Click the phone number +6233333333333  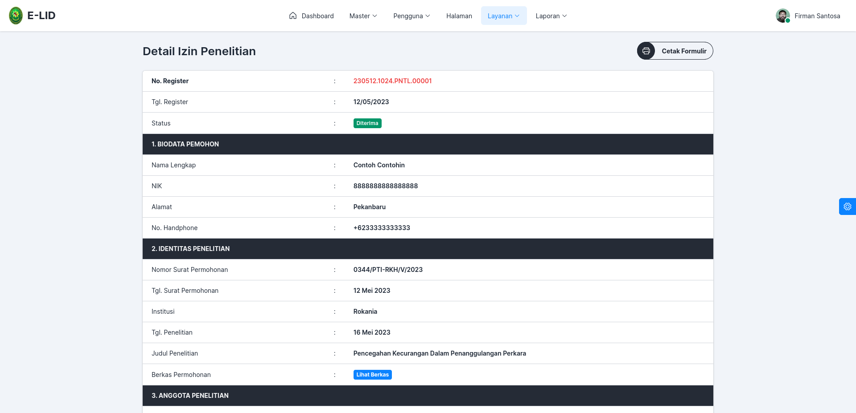[382, 228]
